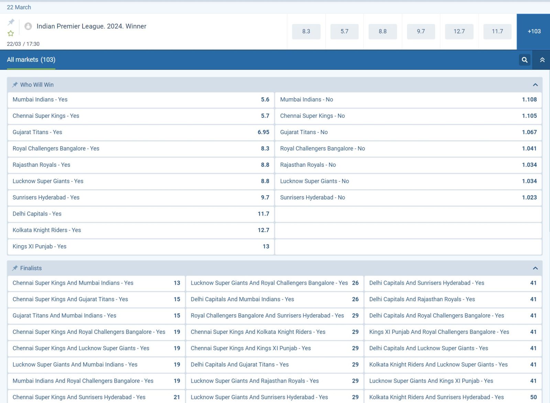Choose Chennai Super Kings - No at 1.105
550x403 pixels.
pos(408,116)
